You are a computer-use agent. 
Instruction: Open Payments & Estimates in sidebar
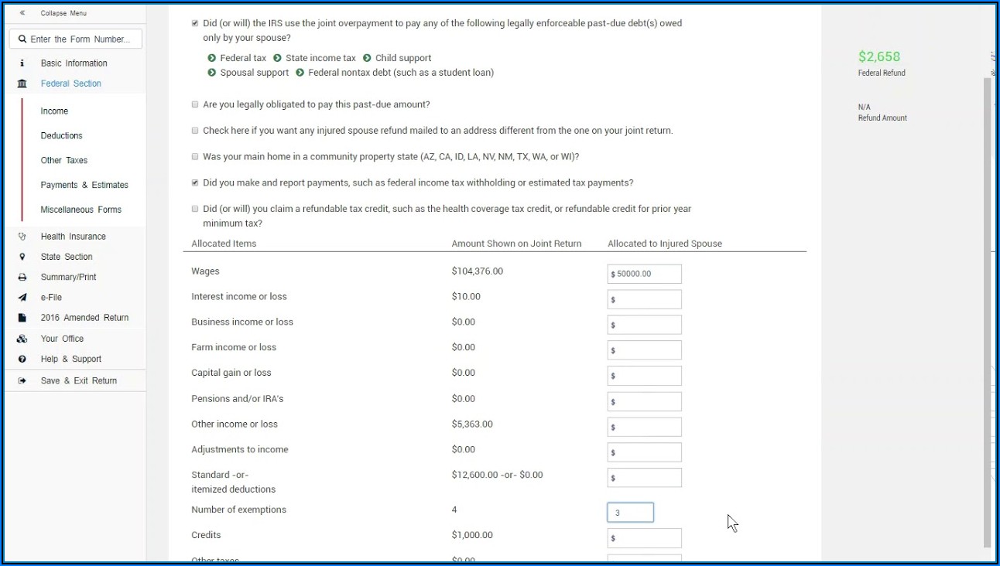[x=84, y=186]
